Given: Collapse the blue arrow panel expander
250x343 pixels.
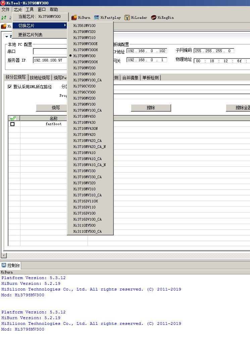Looking at the screenshot, I should (x=7, y=37).
